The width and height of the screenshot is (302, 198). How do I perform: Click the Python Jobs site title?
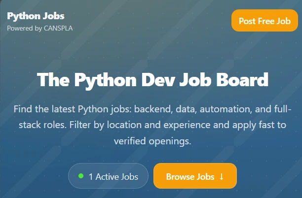point(36,16)
